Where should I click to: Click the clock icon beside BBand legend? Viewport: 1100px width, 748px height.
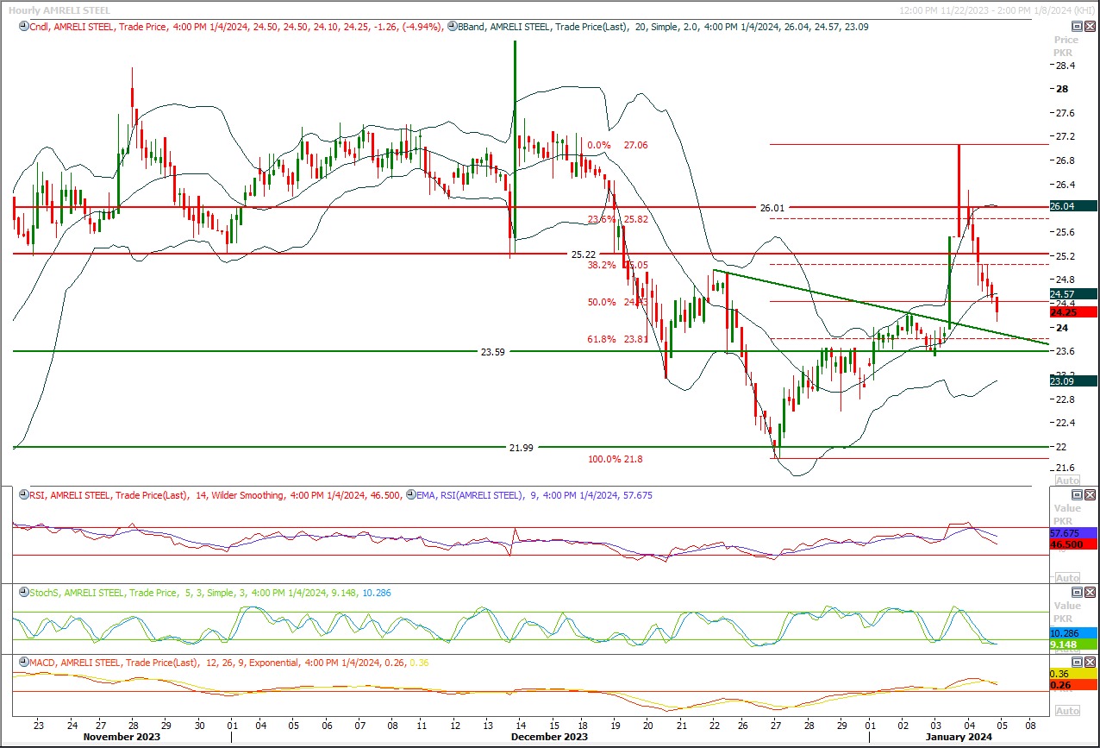[452, 27]
